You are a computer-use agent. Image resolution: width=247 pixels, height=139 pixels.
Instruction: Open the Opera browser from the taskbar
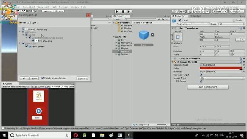(76, 135)
